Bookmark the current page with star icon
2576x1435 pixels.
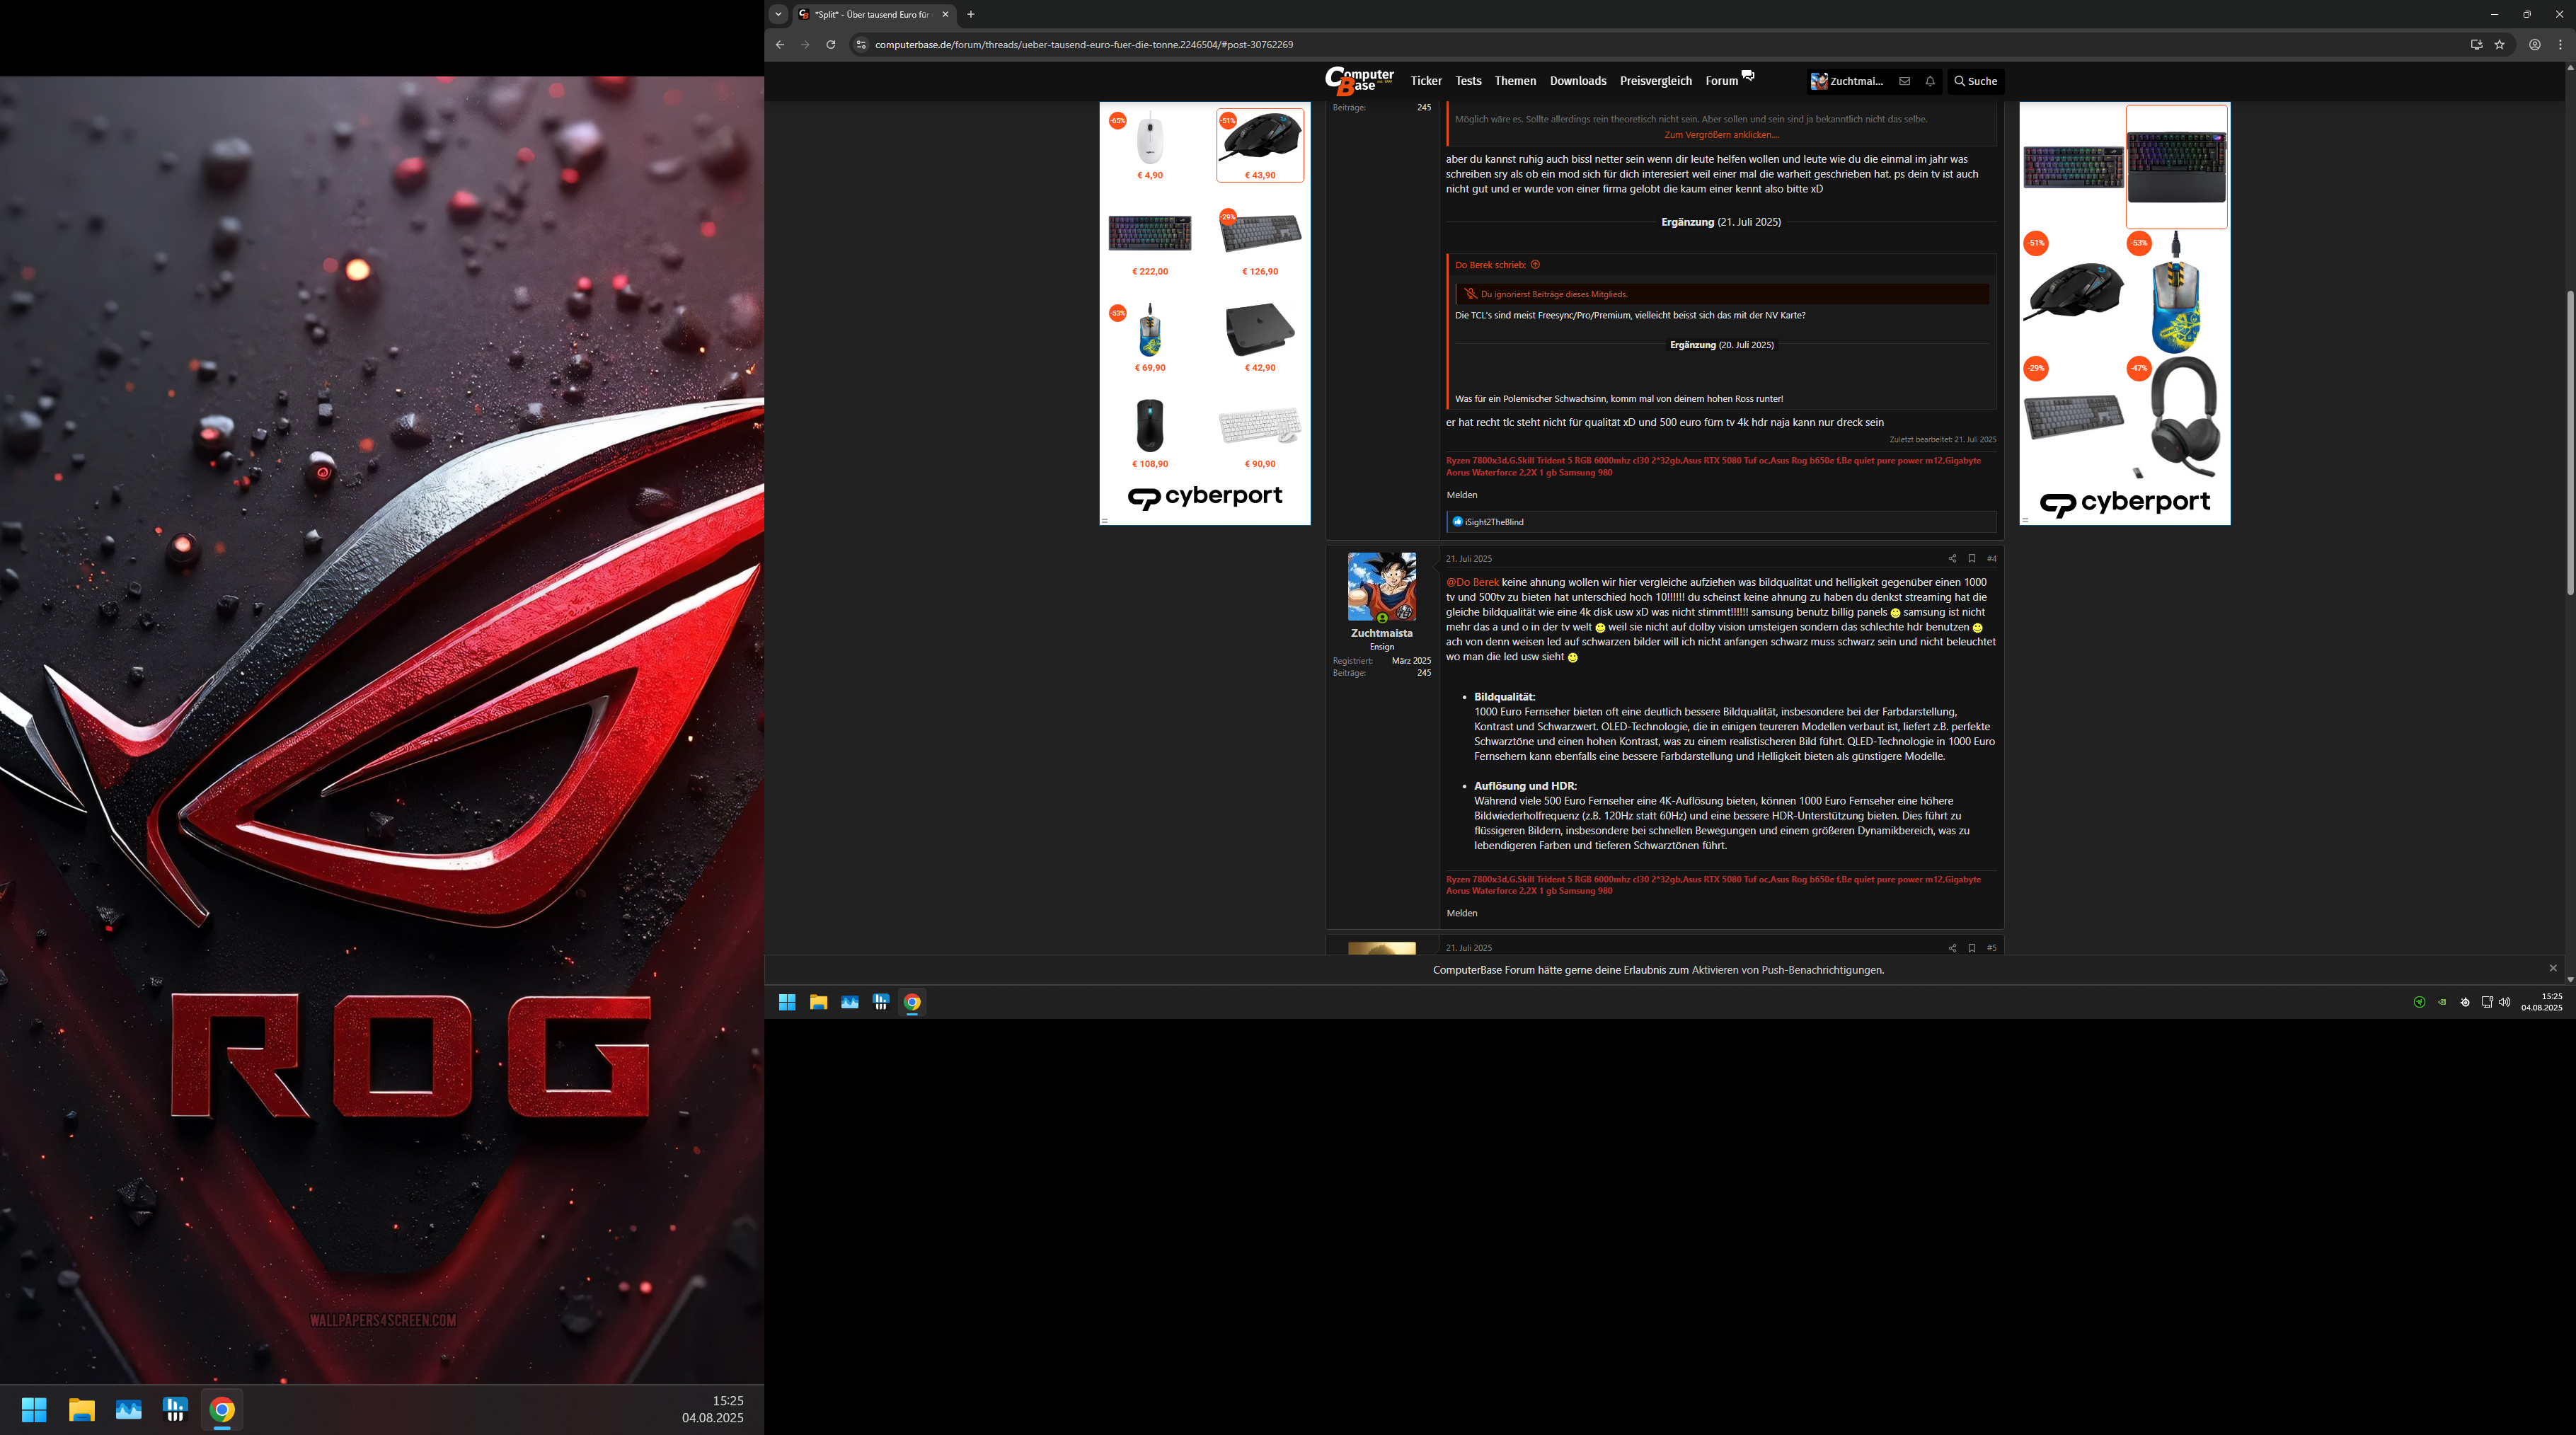coord(2499,44)
